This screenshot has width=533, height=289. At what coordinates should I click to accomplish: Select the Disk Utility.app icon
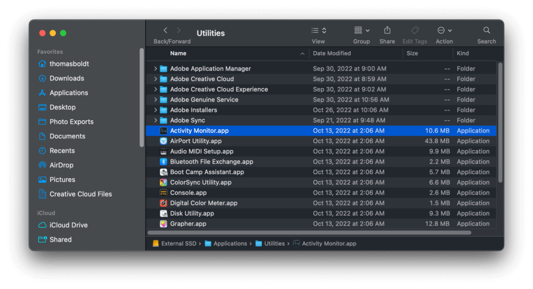coord(164,213)
